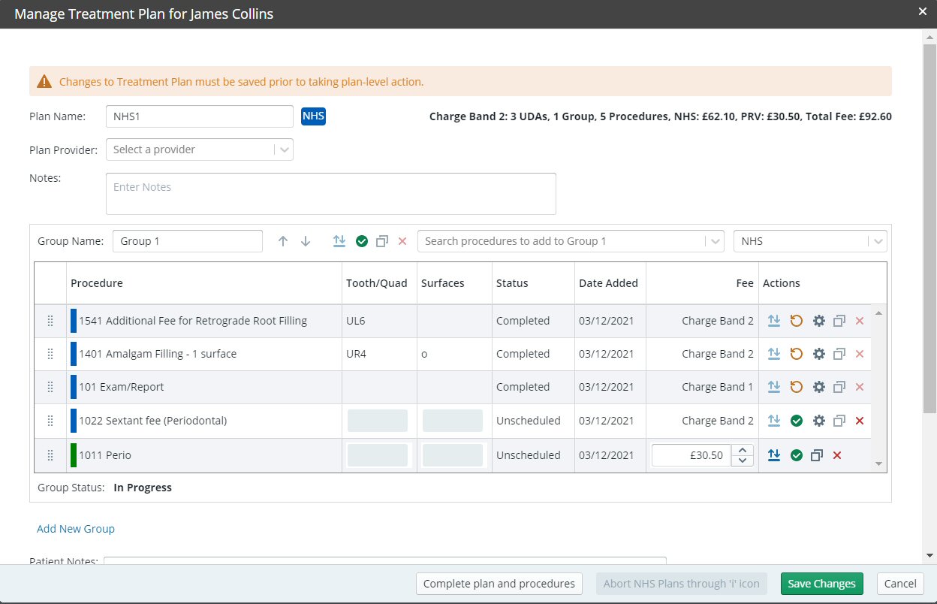Screen dimensions: 937x604
Task: Click the Save Changes button
Action: coord(822,584)
